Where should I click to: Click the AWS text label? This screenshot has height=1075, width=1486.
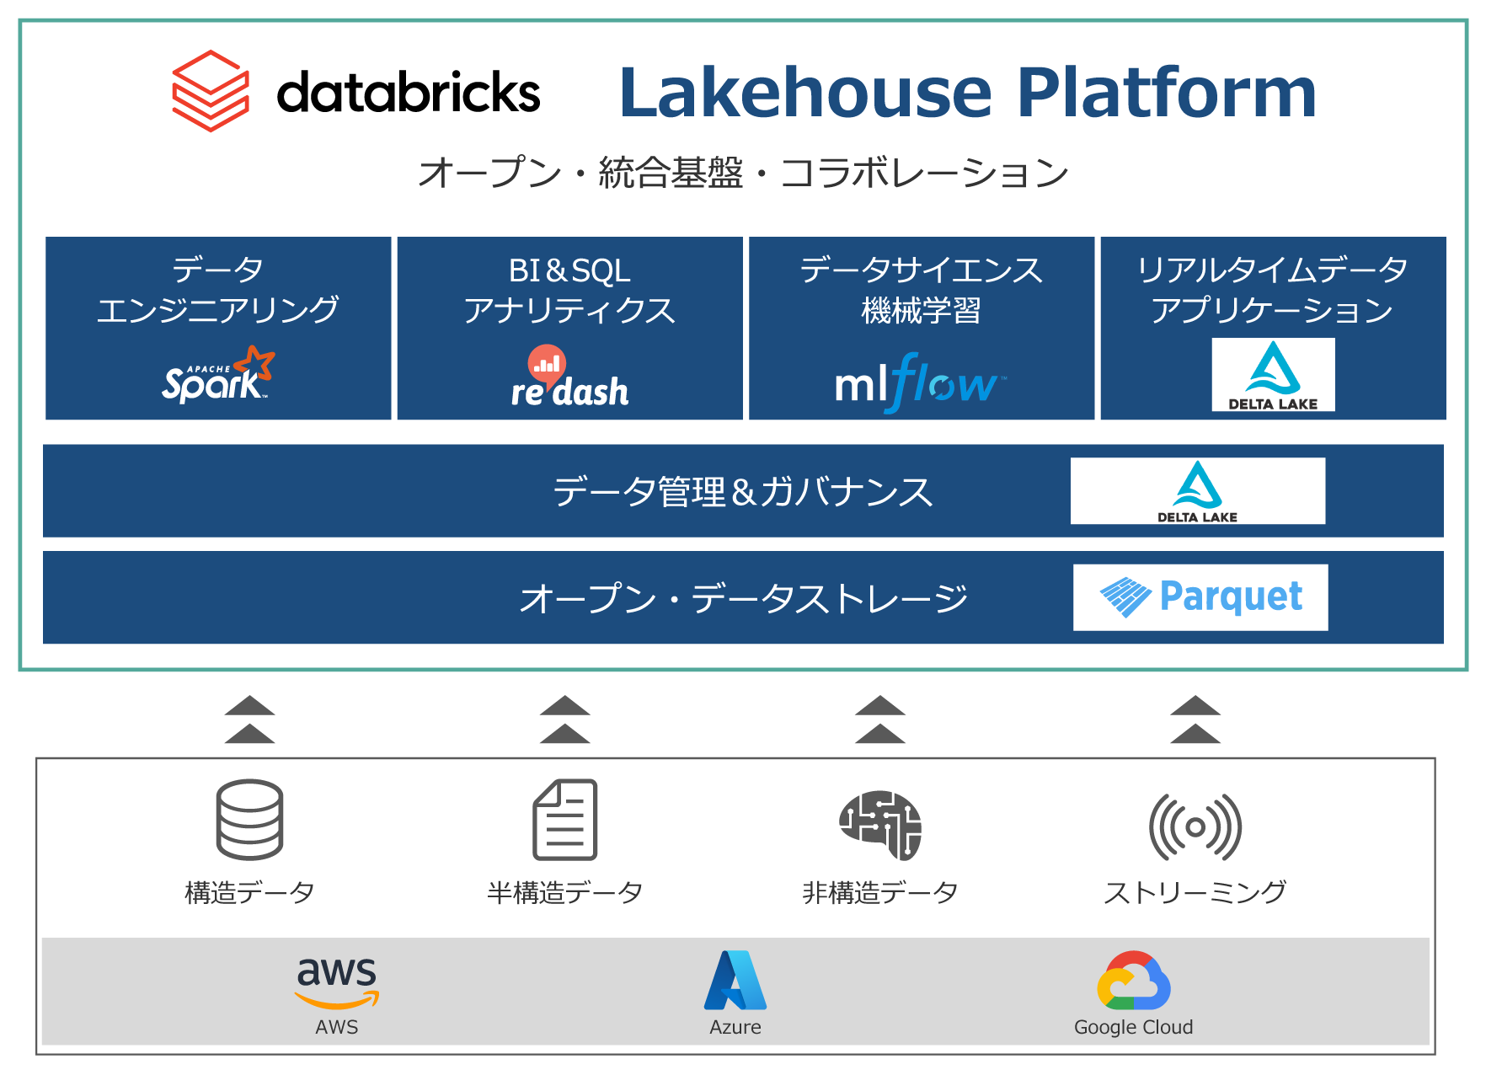coord(337,1027)
